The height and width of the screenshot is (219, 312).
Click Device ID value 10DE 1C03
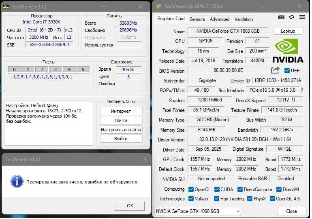click(x=278, y=80)
